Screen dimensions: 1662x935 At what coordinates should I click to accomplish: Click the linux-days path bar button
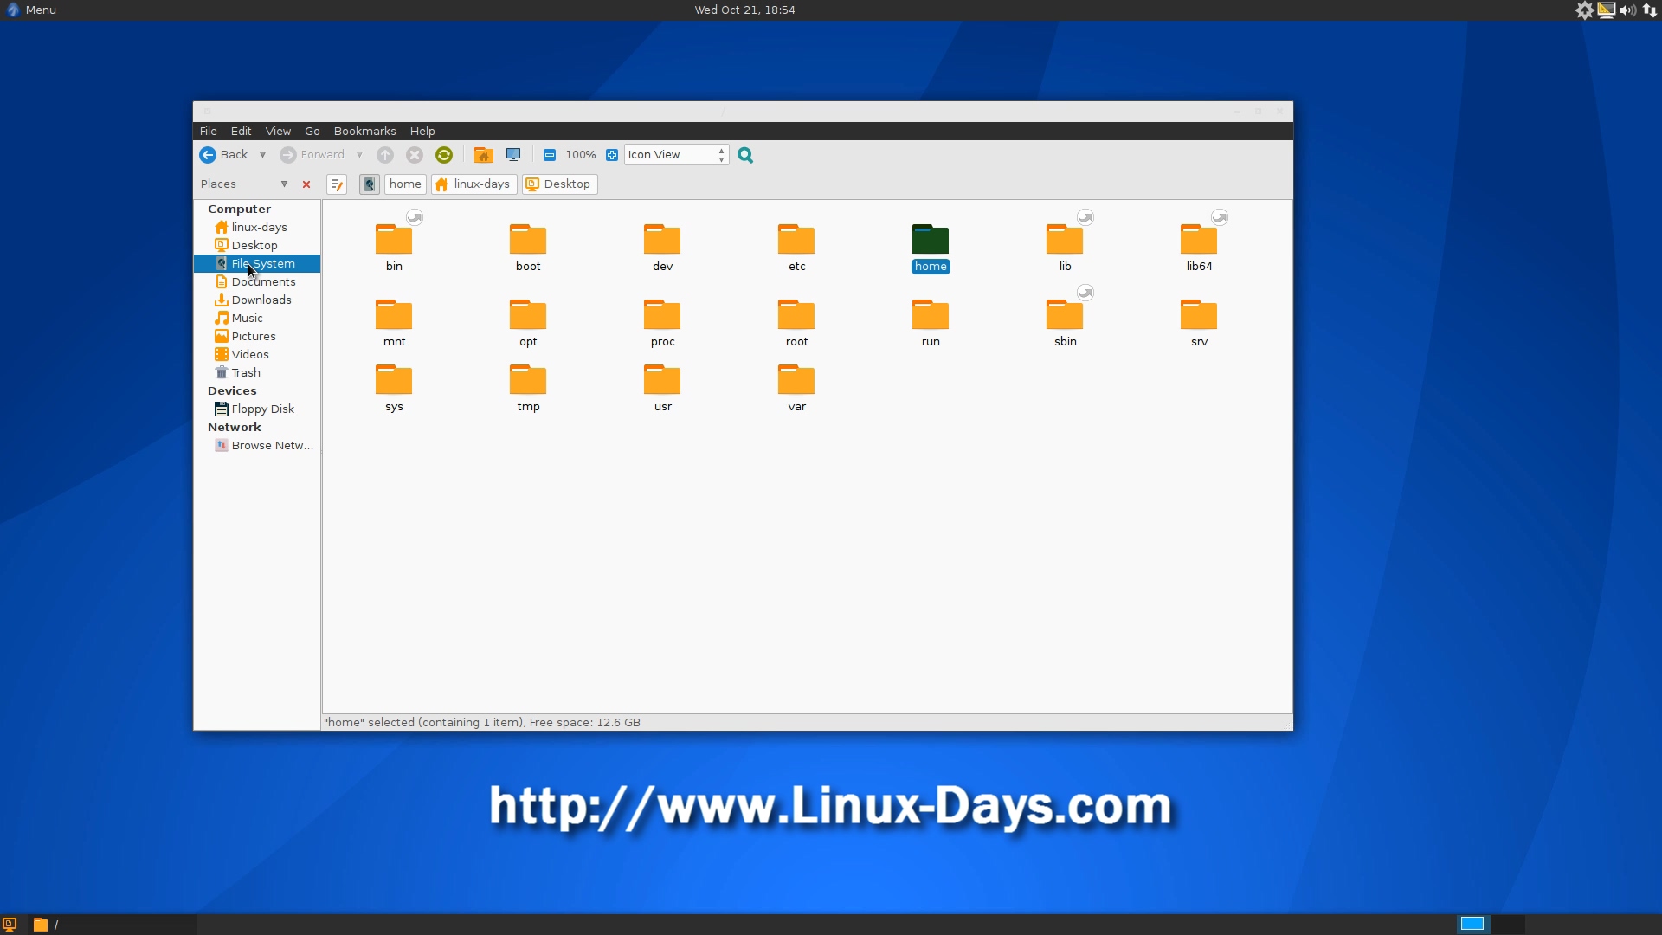pos(473,184)
